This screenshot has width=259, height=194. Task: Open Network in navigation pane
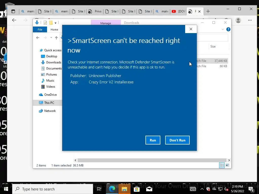(x=47, y=111)
